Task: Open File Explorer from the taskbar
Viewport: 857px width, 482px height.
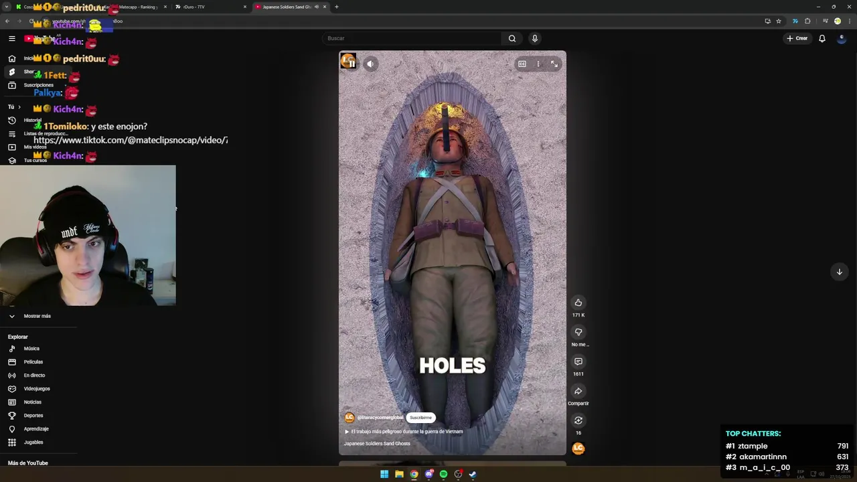Action: point(399,474)
